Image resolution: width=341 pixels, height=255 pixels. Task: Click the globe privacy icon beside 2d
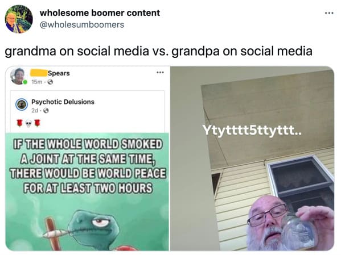tap(46, 111)
